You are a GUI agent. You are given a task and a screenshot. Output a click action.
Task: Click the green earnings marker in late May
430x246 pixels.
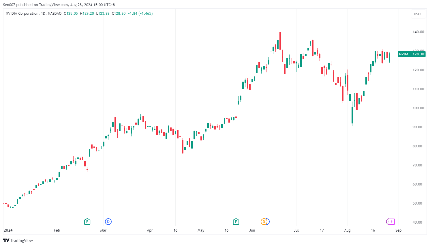(x=236, y=221)
